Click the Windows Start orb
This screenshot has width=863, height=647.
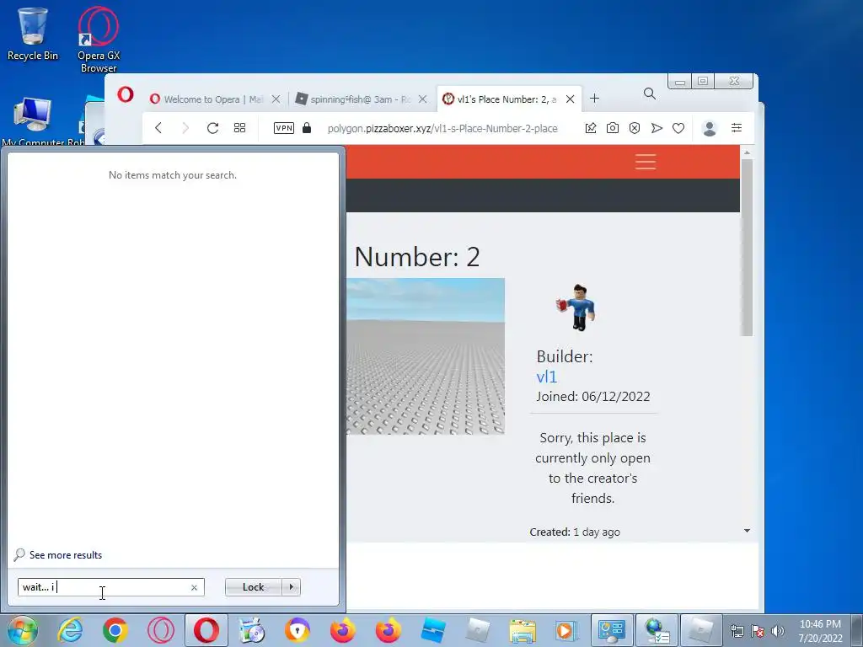22,630
